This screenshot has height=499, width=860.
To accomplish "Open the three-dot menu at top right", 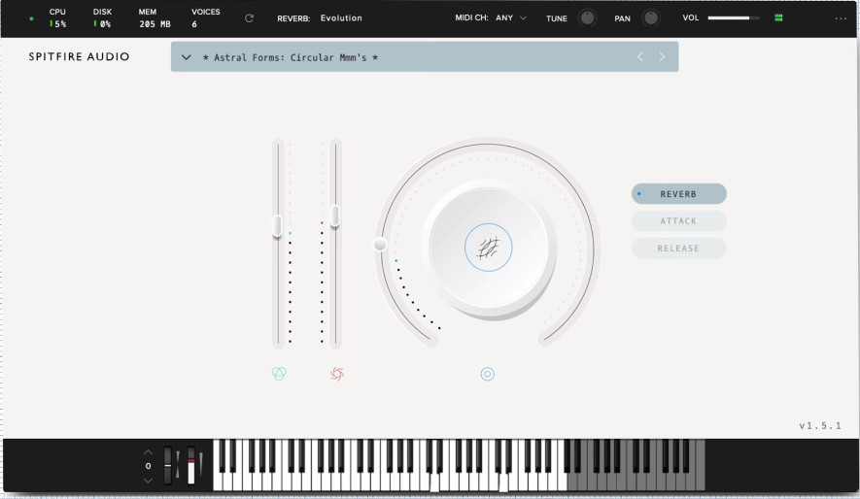I will (x=841, y=18).
